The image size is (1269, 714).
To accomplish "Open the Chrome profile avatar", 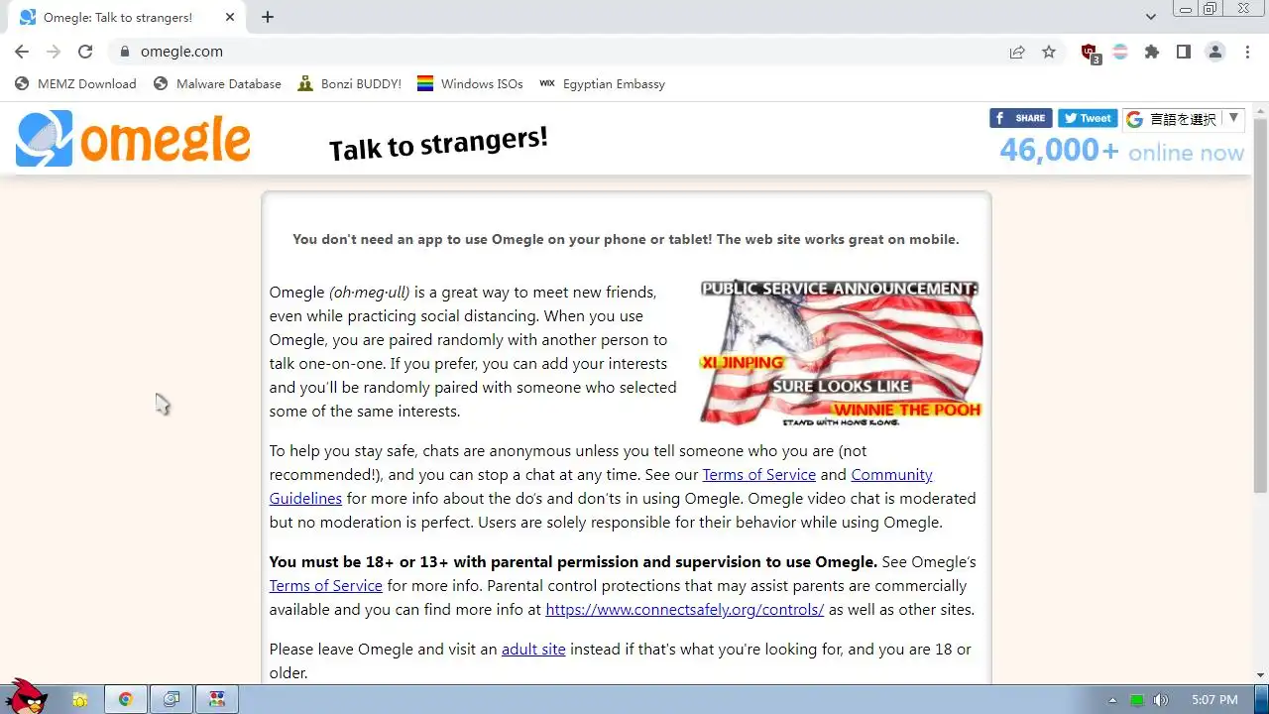I will tap(1215, 52).
